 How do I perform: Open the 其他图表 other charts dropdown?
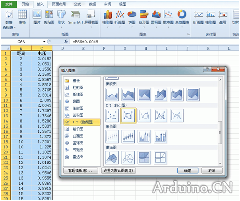(182, 18)
